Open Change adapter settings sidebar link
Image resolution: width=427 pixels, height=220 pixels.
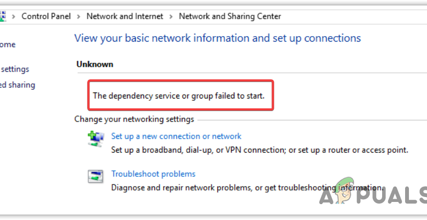pos(14,70)
